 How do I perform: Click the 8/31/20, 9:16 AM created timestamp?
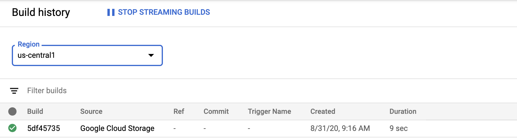[340, 128]
